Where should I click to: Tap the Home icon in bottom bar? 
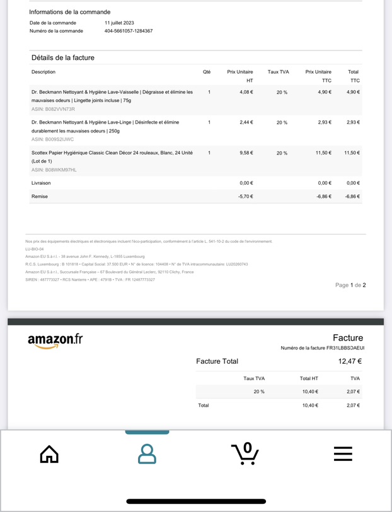click(49, 454)
